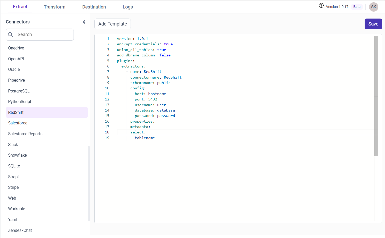
Task: Collapse the Connectors sidebar panel
Action: (x=84, y=22)
